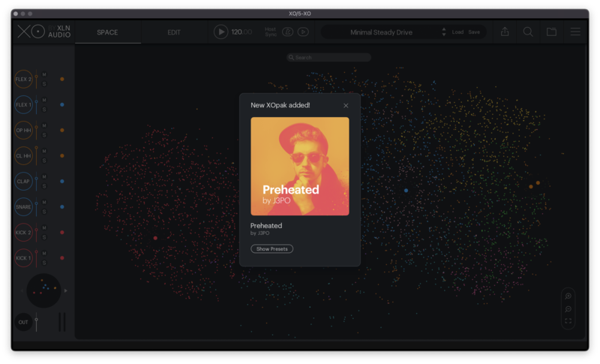Click the left arrow beside mini space map

[22, 291]
